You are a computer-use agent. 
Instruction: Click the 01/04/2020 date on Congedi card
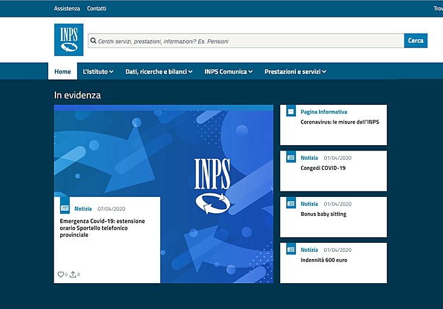[338, 158]
